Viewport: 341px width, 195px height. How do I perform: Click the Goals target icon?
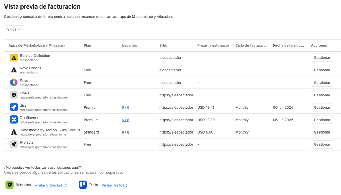(14, 95)
